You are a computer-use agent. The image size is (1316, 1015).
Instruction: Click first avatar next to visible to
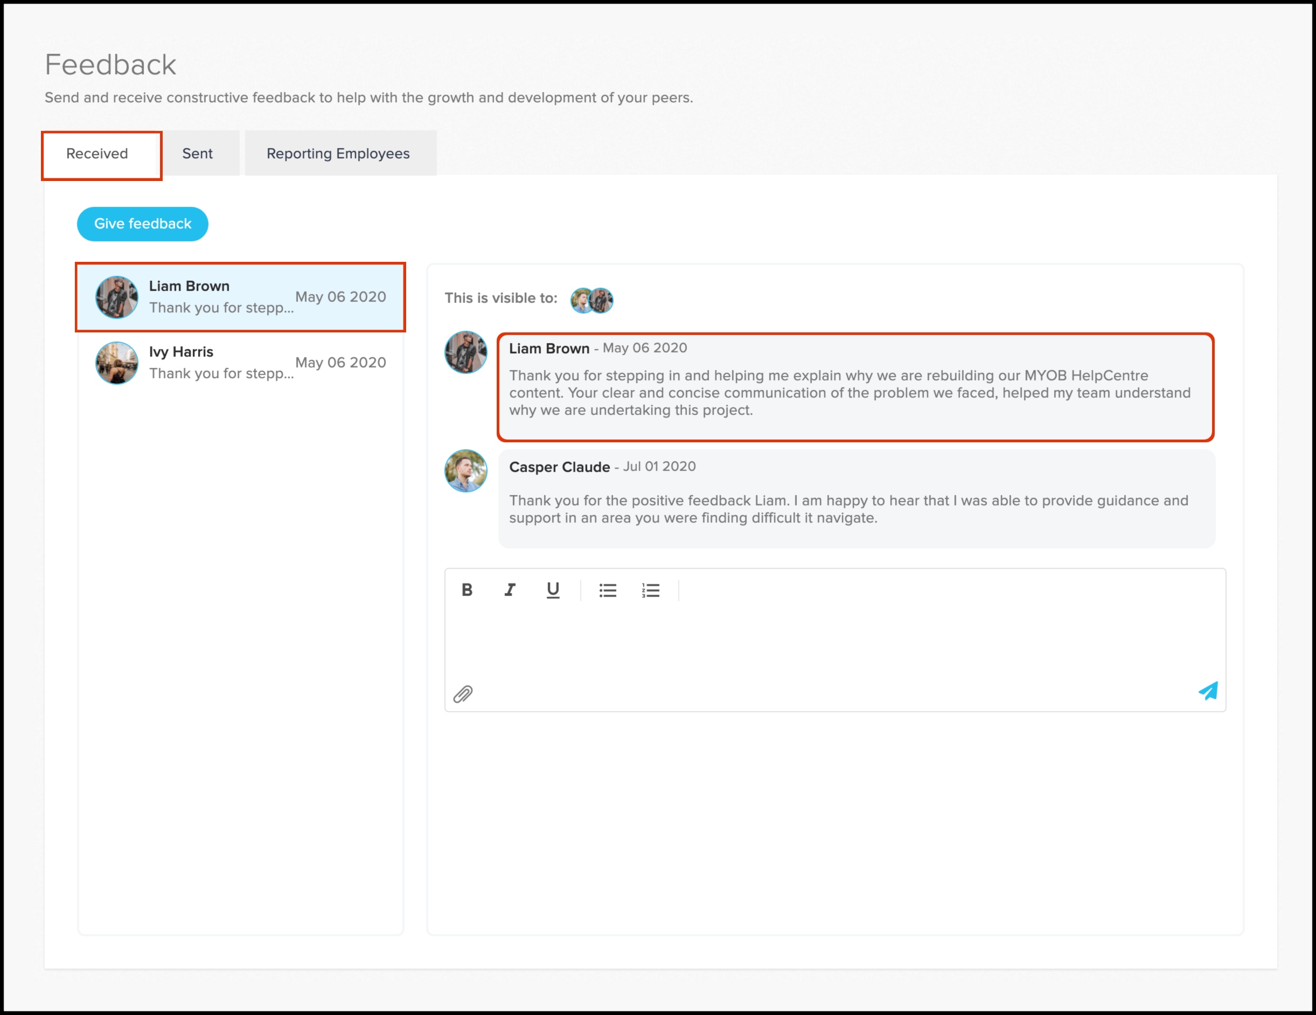[581, 300]
